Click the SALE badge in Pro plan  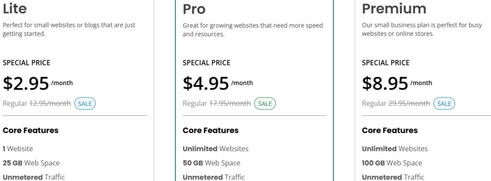(x=265, y=104)
